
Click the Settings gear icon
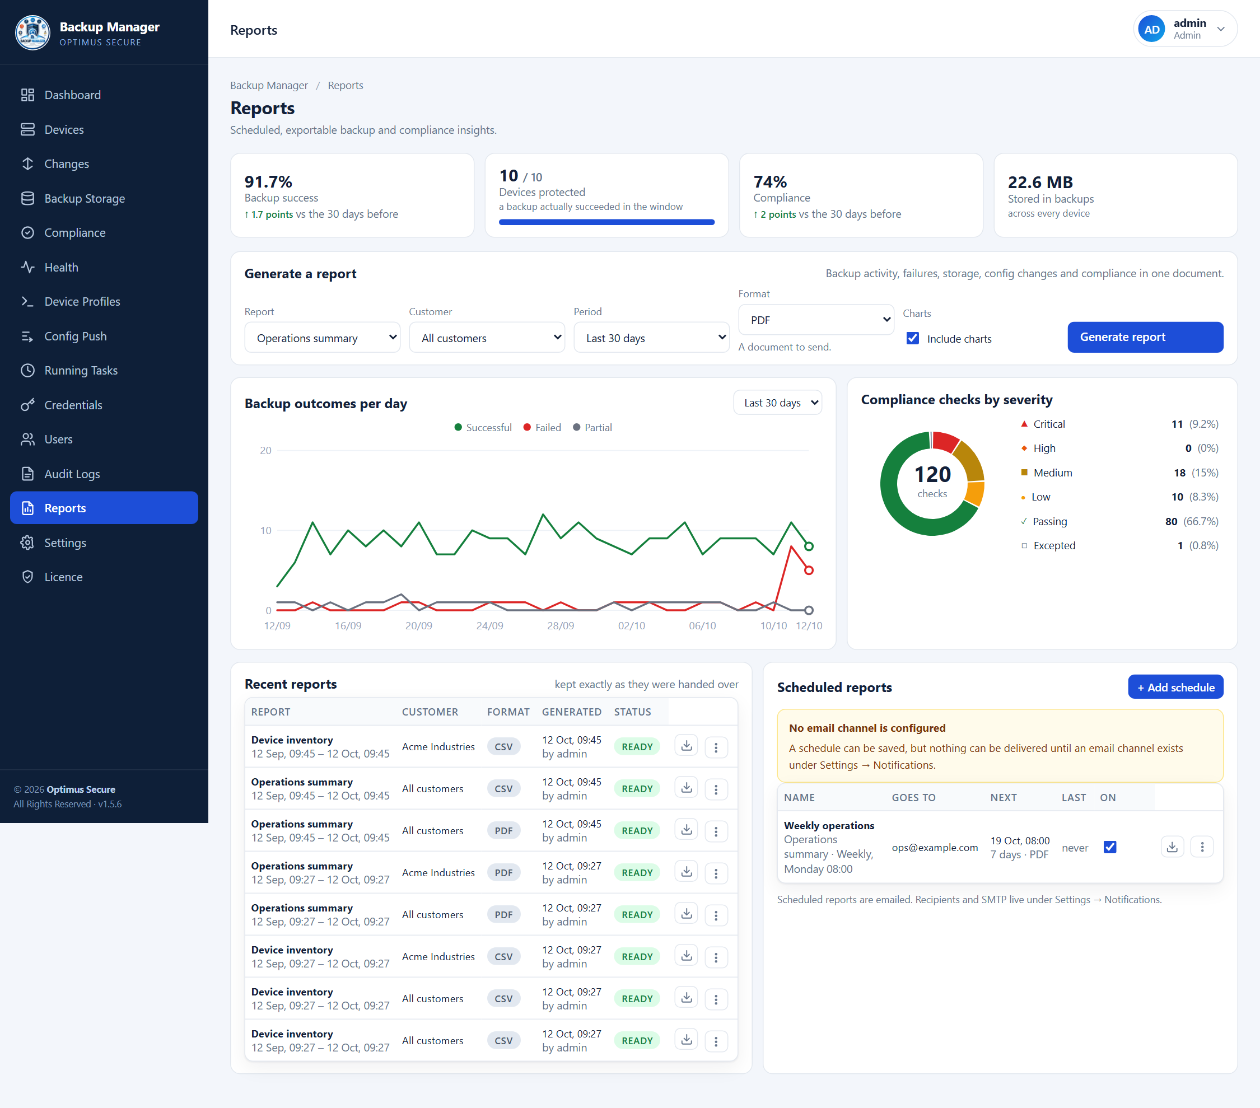[x=28, y=543]
